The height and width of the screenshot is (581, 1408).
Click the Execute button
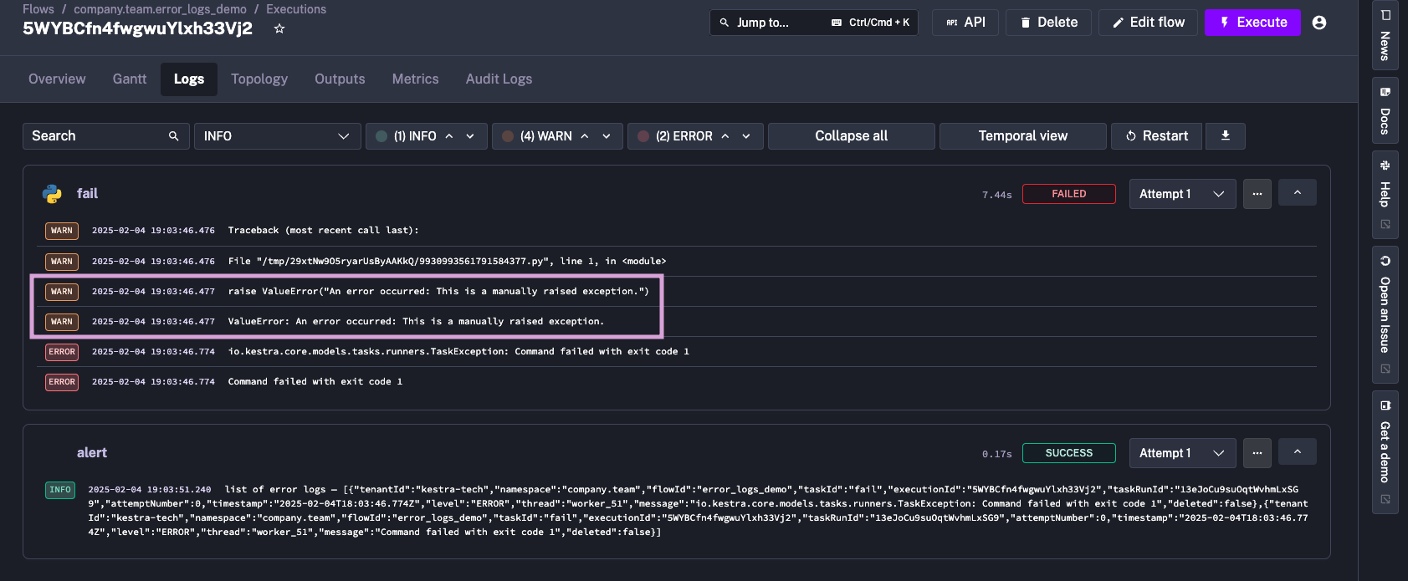(1252, 23)
